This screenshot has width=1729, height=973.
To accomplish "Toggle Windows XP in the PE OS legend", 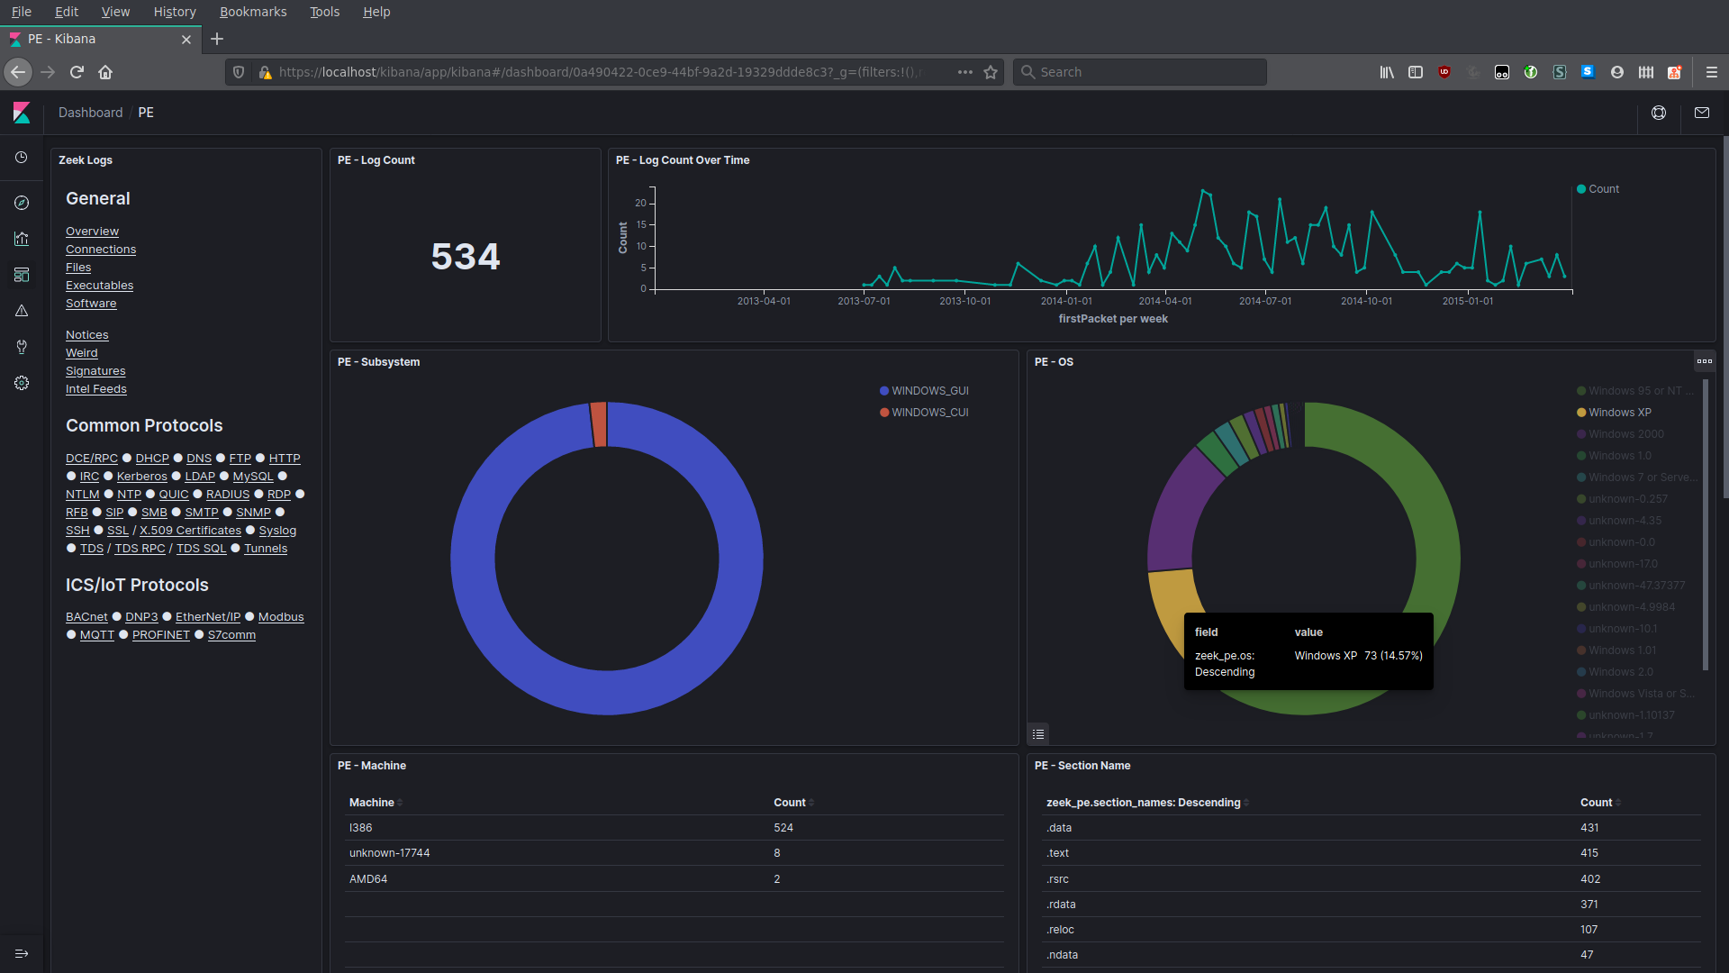I will click(x=1618, y=412).
